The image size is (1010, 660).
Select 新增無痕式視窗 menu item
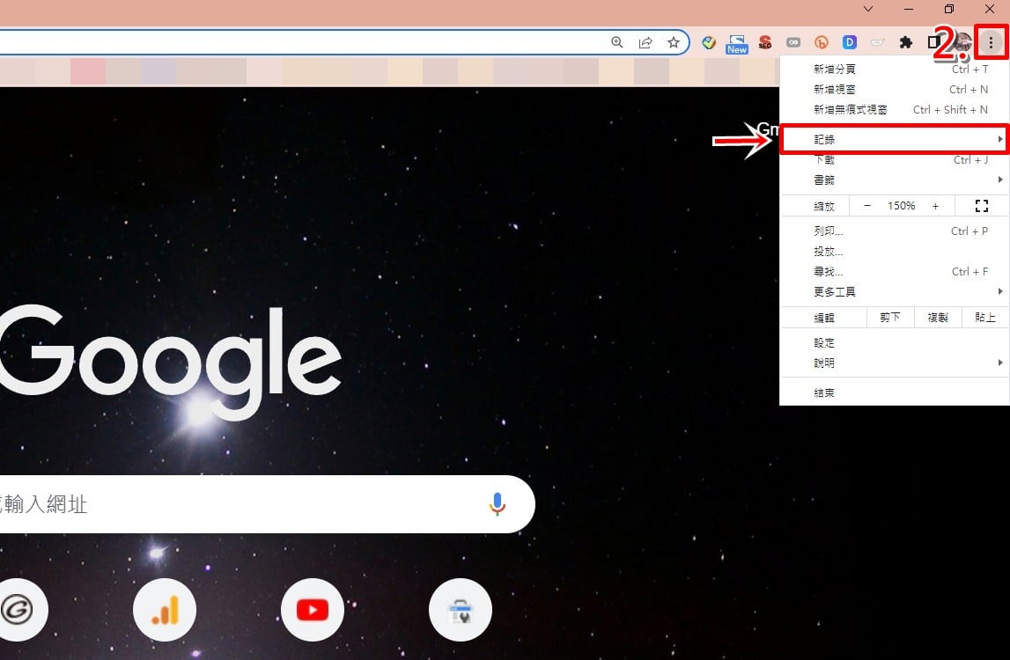894,109
